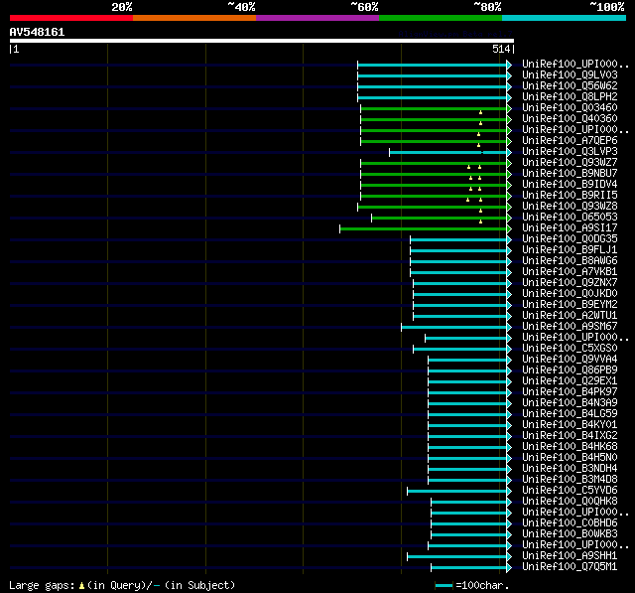This screenshot has height=593, width=635.
Task: Click the red segment of the identity color scale
Action: point(71,18)
